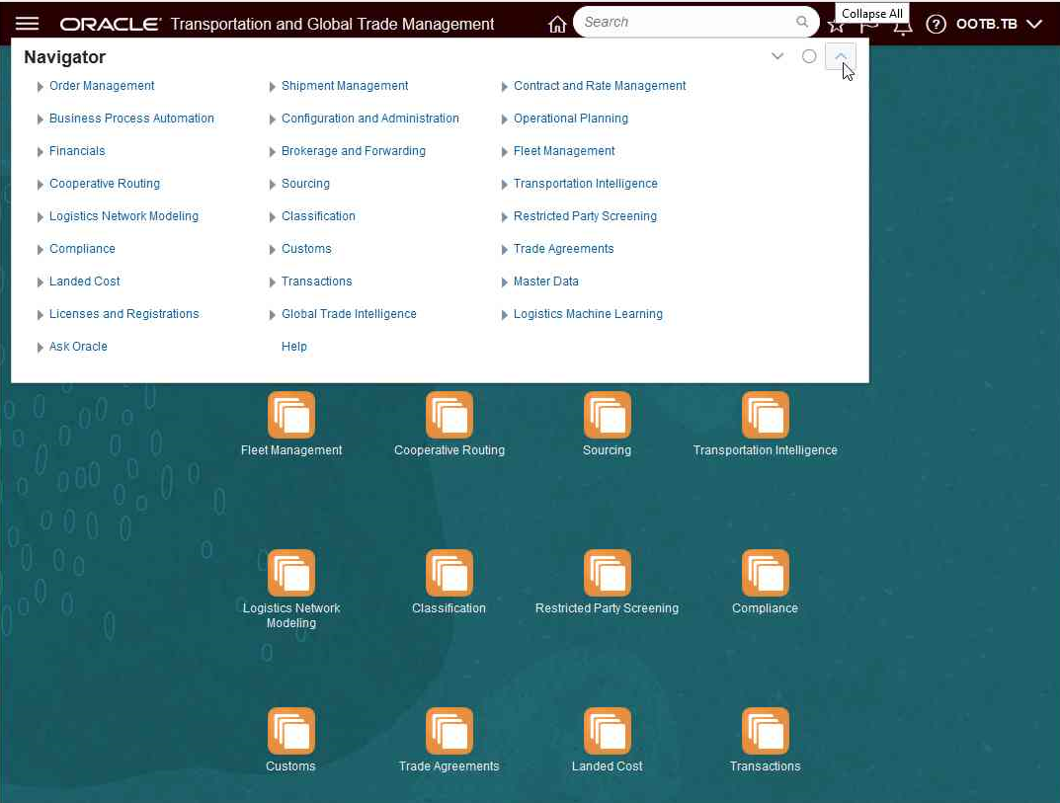Open the help question mark icon
This screenshot has width=1060, height=803.
coord(936,25)
